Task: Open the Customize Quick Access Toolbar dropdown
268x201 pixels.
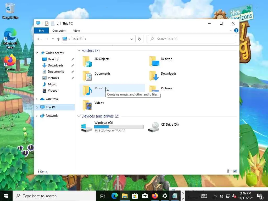Action: (57, 24)
